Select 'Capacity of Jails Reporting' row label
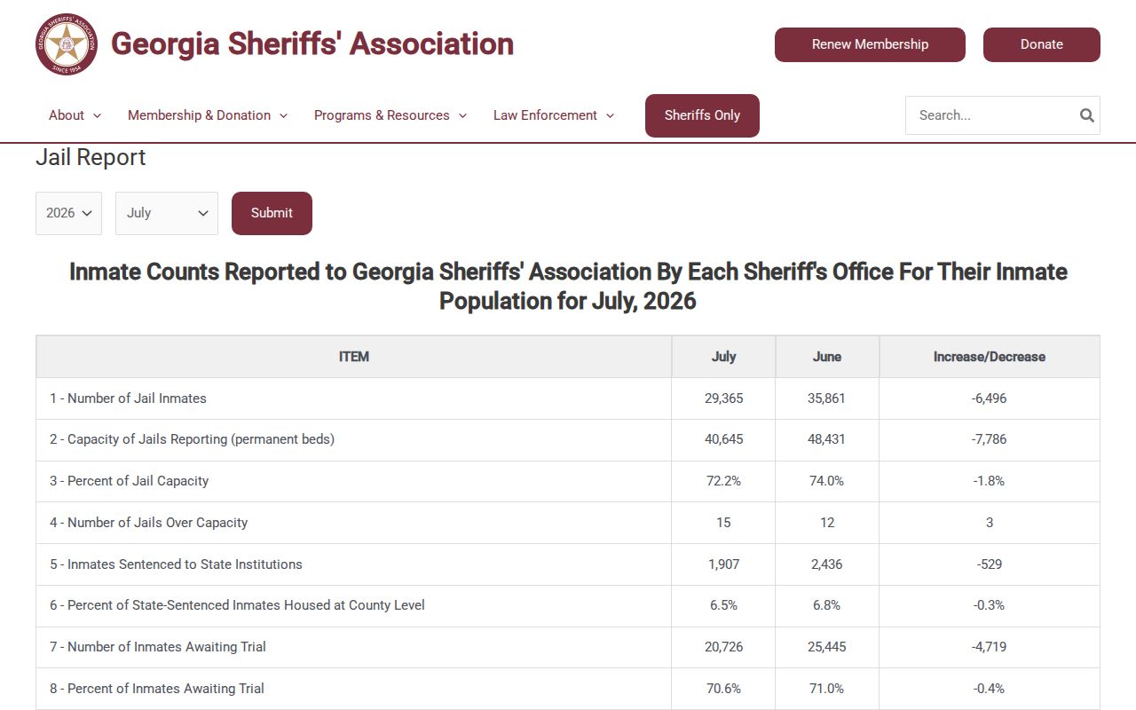 (x=192, y=439)
